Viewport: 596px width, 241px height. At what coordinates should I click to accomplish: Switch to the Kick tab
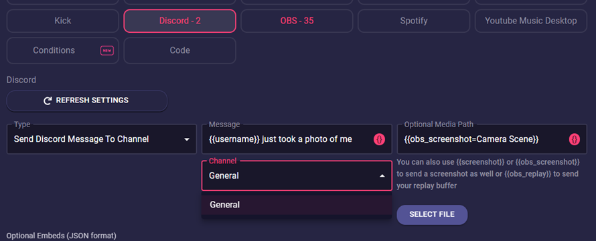[63, 21]
